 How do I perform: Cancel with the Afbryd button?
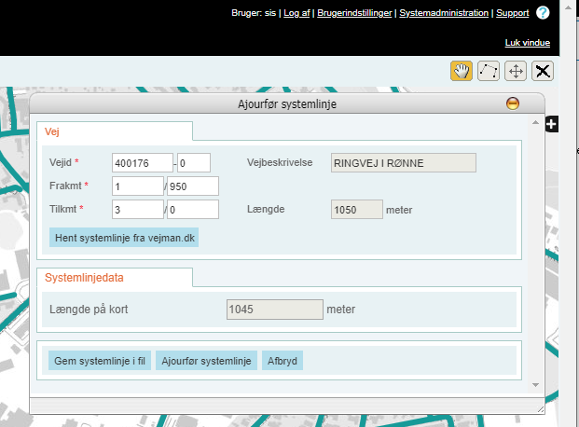pyautogui.click(x=281, y=361)
